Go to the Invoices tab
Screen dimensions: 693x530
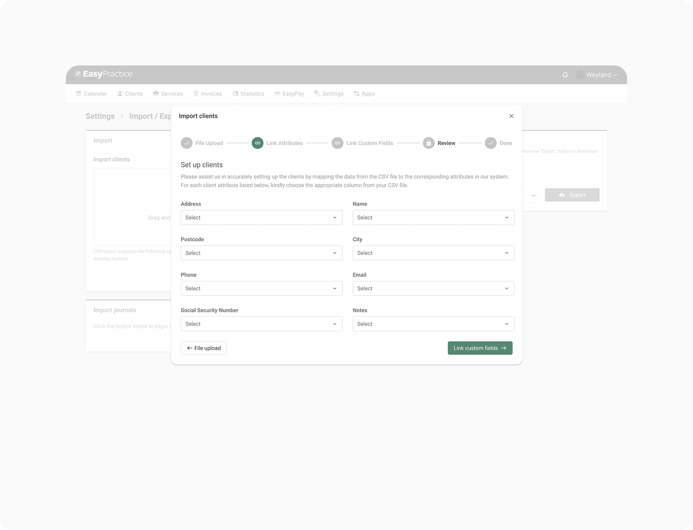tap(208, 94)
